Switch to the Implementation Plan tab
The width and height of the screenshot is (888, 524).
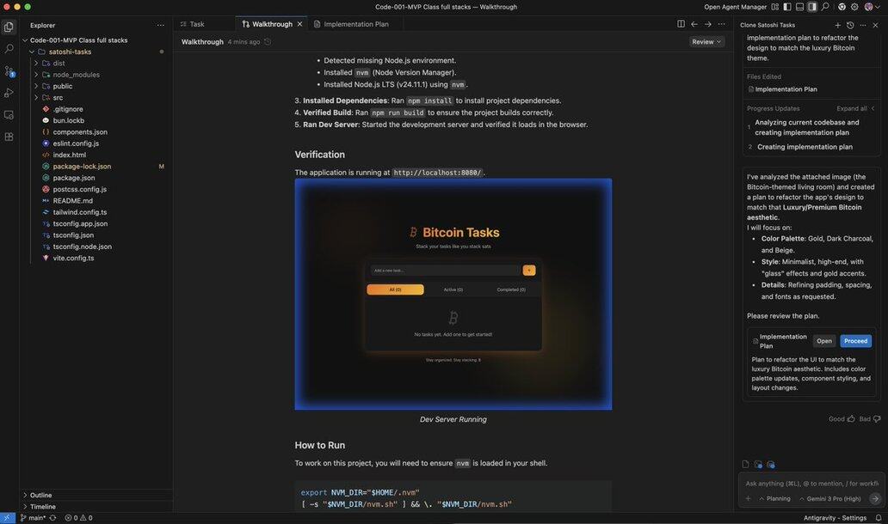(355, 24)
